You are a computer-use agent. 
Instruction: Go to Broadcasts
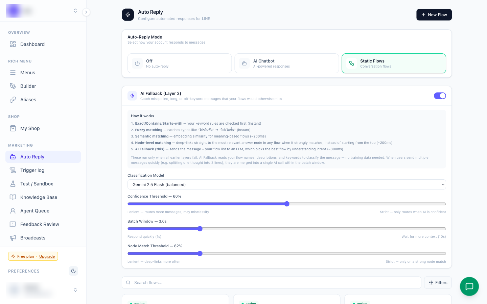[x=43, y=238]
